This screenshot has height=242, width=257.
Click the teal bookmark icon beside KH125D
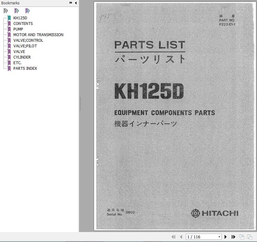click(x=9, y=18)
